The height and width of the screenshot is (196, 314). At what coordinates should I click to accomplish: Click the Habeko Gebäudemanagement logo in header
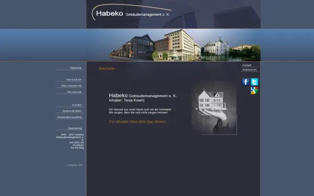(x=131, y=13)
